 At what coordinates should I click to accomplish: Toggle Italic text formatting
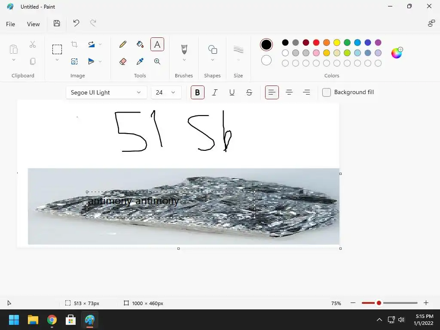click(215, 92)
